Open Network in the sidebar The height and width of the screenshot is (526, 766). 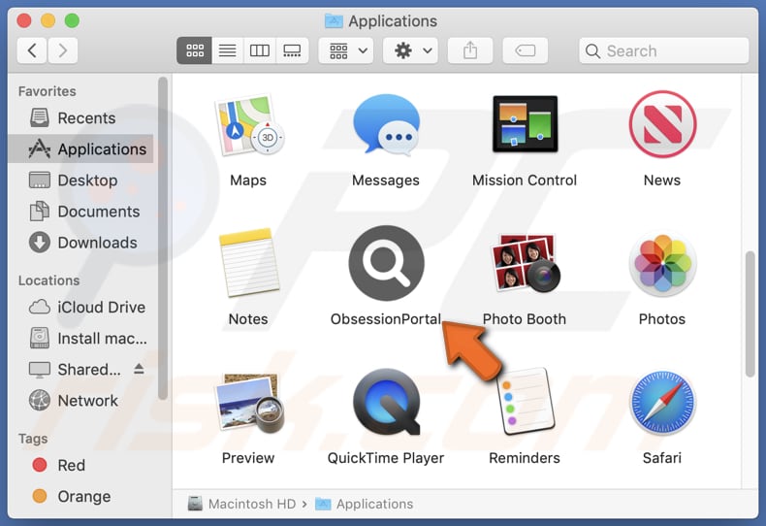pos(81,401)
